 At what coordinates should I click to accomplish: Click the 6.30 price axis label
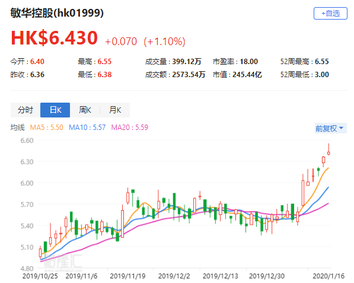pyautogui.click(x=27, y=162)
